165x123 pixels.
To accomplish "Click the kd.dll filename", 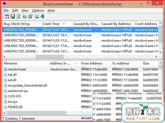I will point(12,80).
